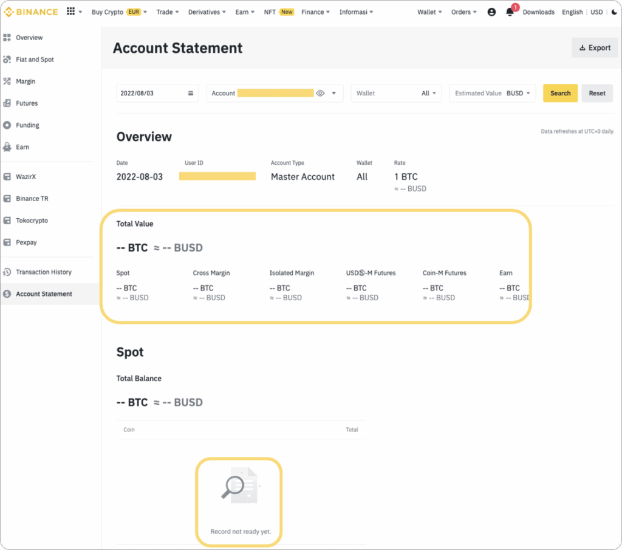
Task: Click the 'USDⓈ-M Futures' label
Action: coord(371,273)
